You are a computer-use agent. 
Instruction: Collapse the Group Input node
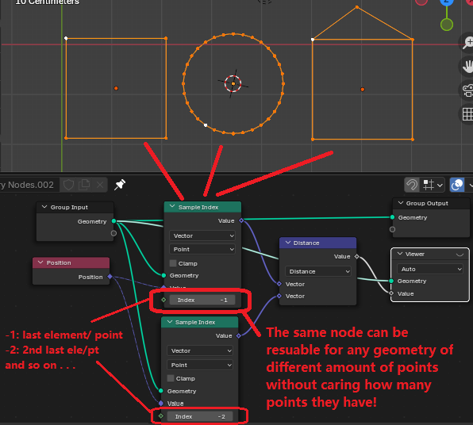coord(44,207)
